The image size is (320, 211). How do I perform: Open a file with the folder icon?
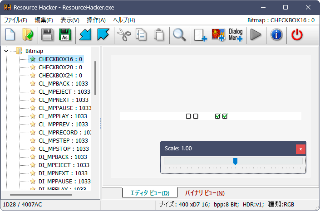28,34
